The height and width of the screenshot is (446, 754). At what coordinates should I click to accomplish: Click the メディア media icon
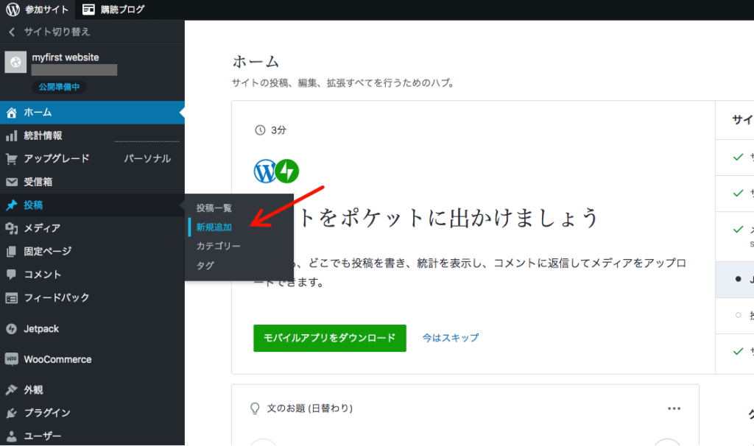point(12,228)
